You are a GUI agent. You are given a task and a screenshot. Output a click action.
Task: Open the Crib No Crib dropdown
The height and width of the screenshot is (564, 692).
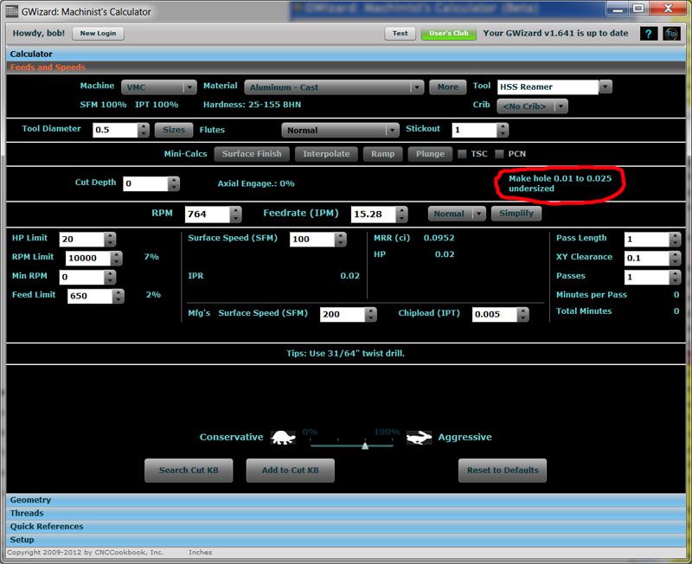coord(532,106)
